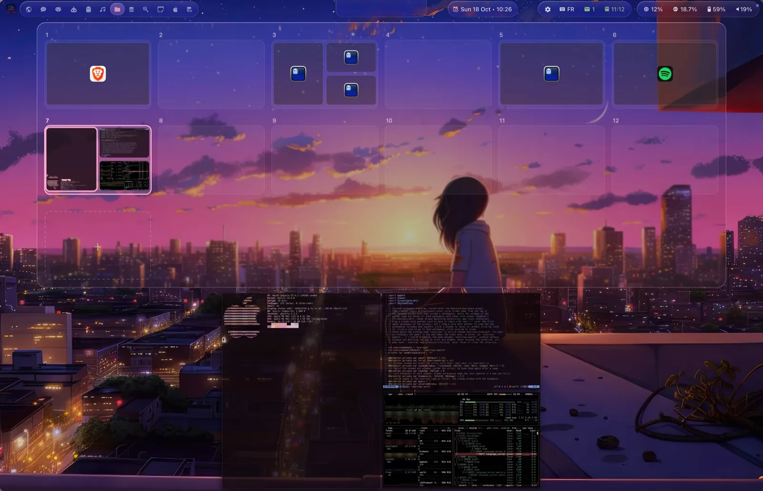This screenshot has height=491, width=763.
Task: Click the avatar icon at the bar's far left
Action: coord(11,9)
